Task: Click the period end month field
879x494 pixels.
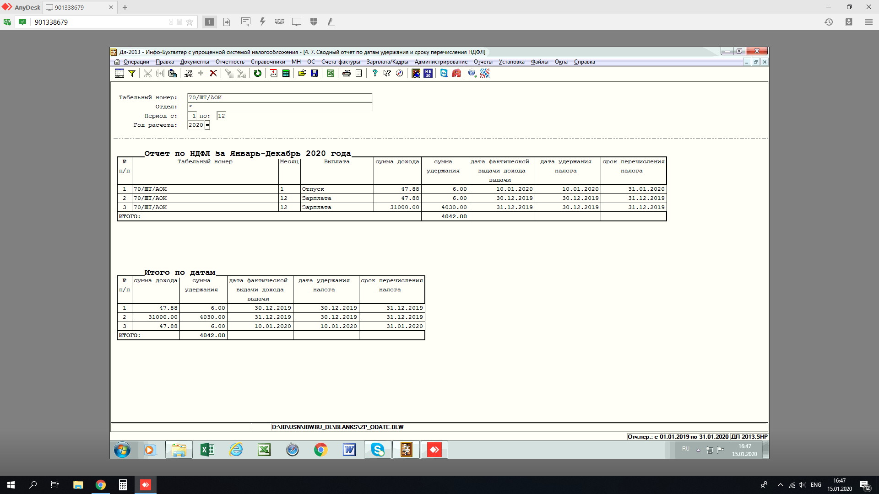Action: point(222,116)
